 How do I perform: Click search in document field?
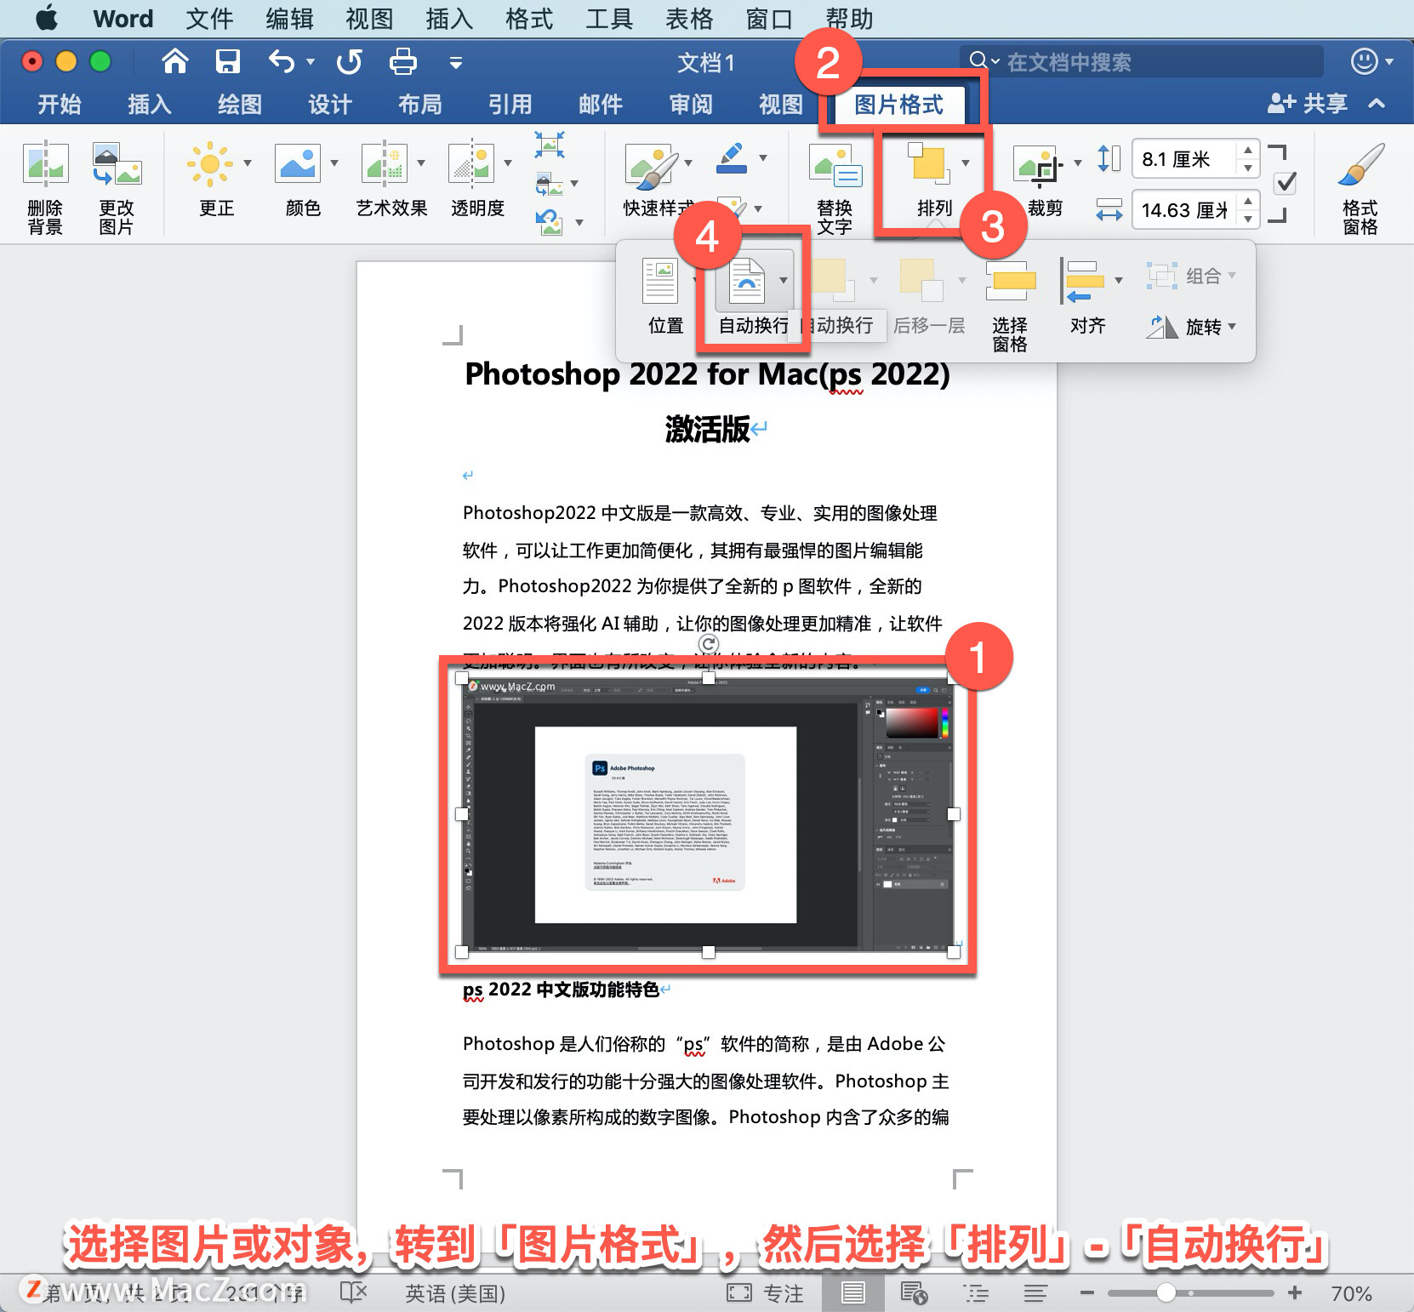click(x=1142, y=61)
